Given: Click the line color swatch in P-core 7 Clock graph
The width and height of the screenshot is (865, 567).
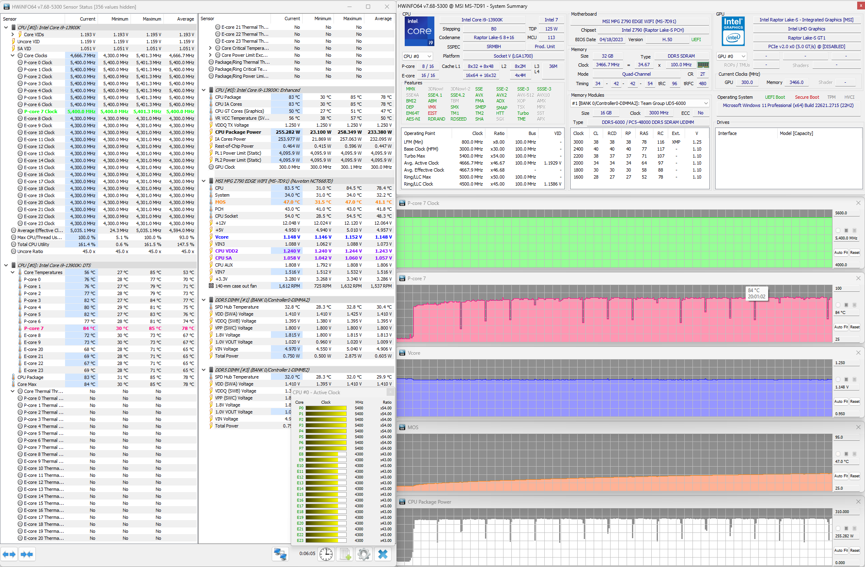Looking at the screenshot, I should (838, 230).
